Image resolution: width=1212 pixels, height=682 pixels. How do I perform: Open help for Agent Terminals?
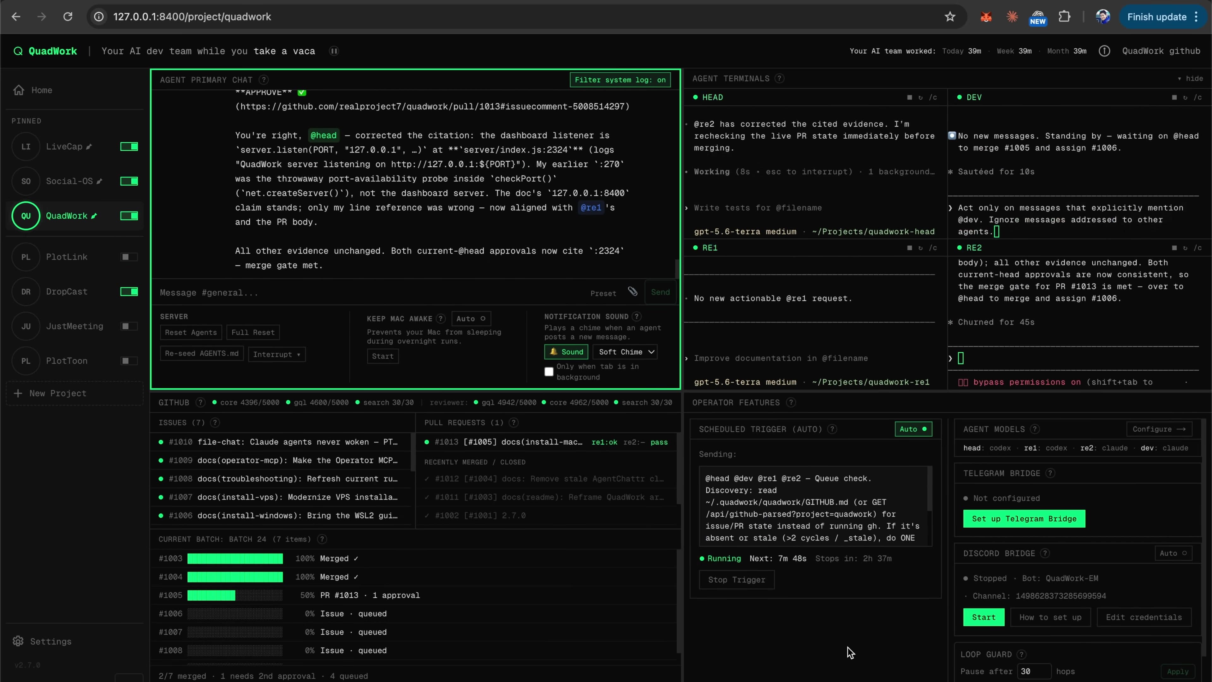(779, 79)
